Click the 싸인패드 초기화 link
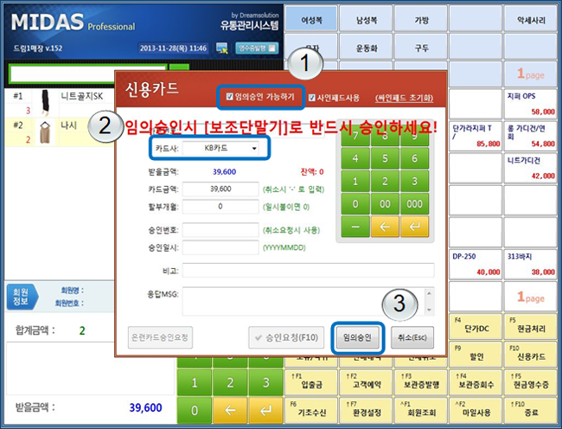Screen dimensions: 562x429 [x=404, y=98]
